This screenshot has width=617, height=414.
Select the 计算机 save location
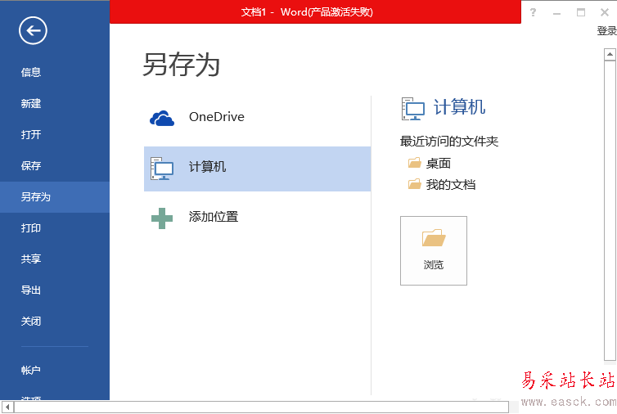[x=257, y=169]
